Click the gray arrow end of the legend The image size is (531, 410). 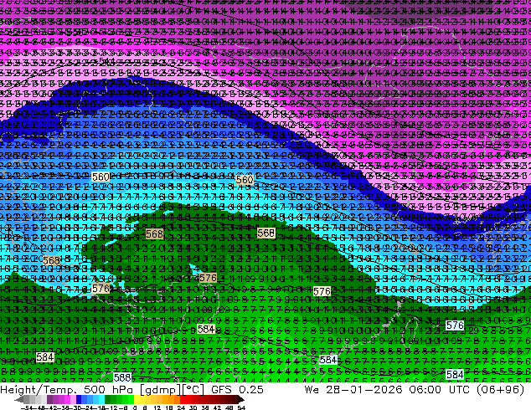[19, 400]
